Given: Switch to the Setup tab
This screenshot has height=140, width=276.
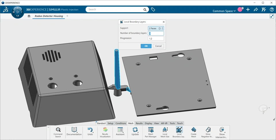Looking at the screenshot, I should coord(110,123).
